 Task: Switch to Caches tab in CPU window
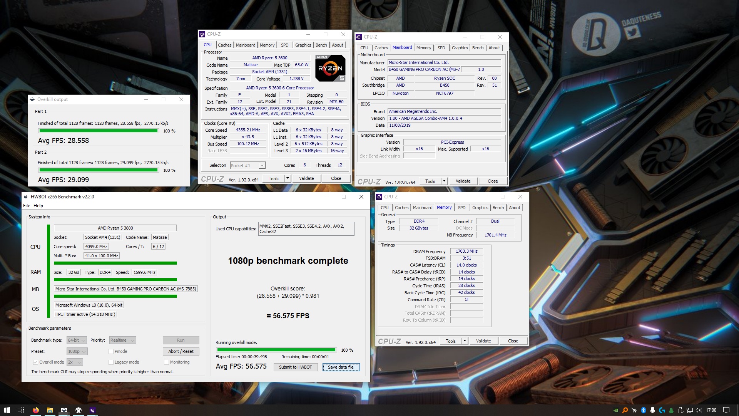[x=225, y=45]
